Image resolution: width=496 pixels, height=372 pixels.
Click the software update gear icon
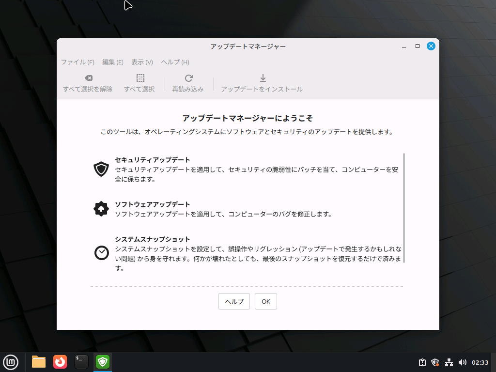point(101,209)
